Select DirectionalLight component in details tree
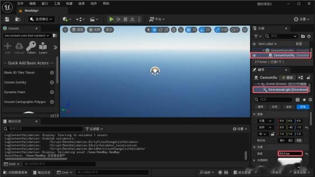This screenshot has width=315, height=177. pyautogui.click(x=281, y=90)
